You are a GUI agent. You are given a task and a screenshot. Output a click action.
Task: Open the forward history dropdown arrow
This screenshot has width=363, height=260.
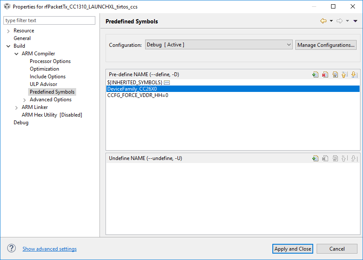pyautogui.click(x=348, y=21)
